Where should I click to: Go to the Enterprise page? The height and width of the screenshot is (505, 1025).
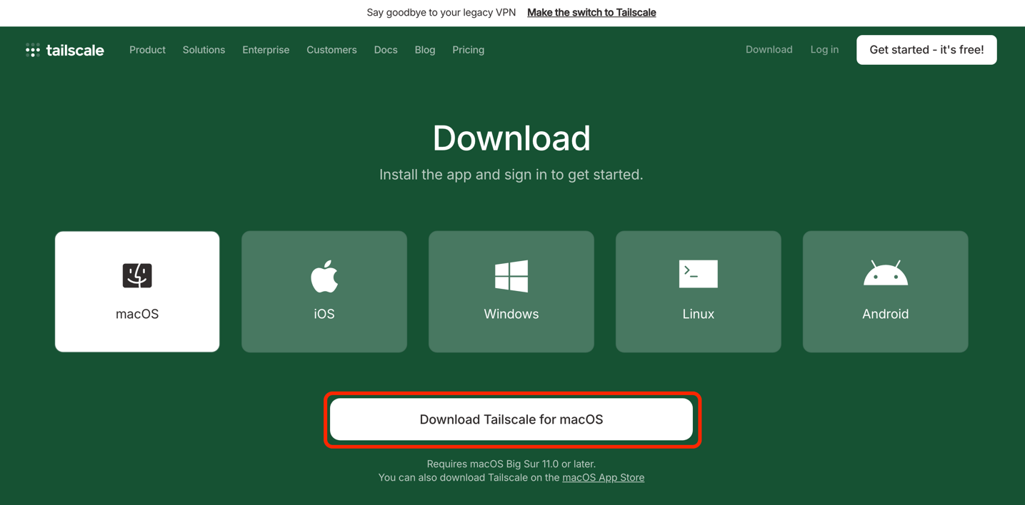pos(266,50)
